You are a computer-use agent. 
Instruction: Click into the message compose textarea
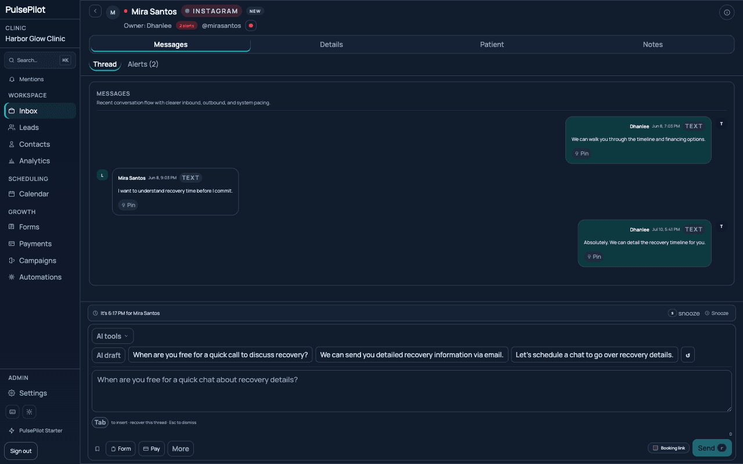click(412, 391)
